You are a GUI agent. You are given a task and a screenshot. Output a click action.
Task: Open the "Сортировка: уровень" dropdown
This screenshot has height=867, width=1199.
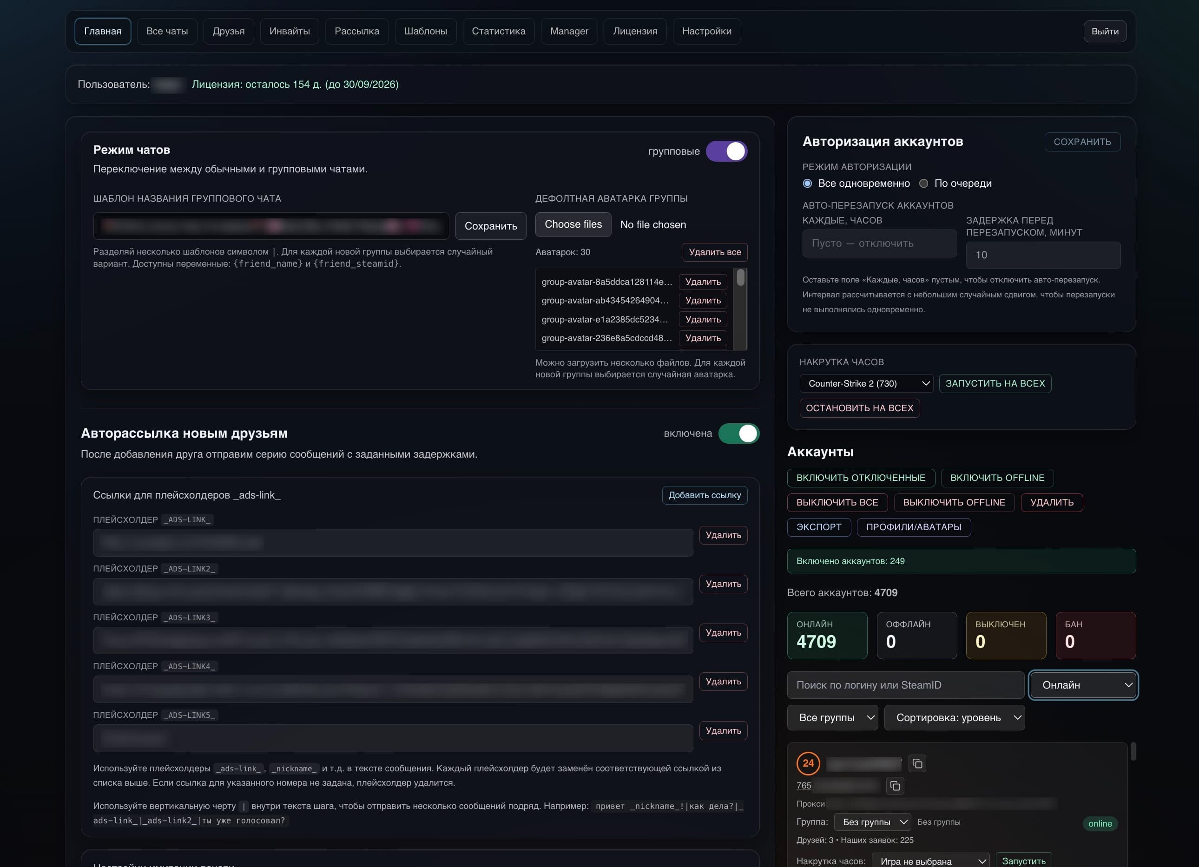tap(954, 717)
